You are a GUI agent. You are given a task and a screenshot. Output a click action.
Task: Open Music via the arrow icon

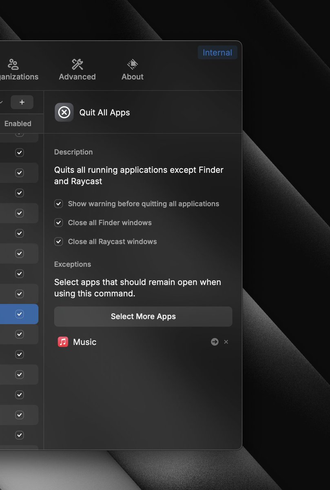pyautogui.click(x=215, y=341)
